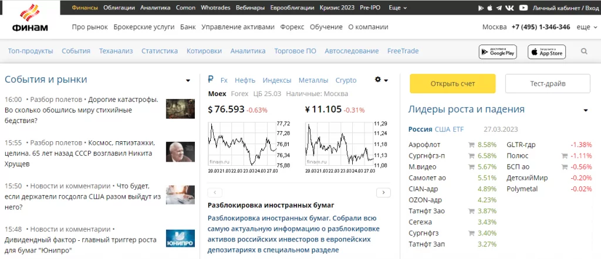Click the search magnifier icon

tap(585, 52)
